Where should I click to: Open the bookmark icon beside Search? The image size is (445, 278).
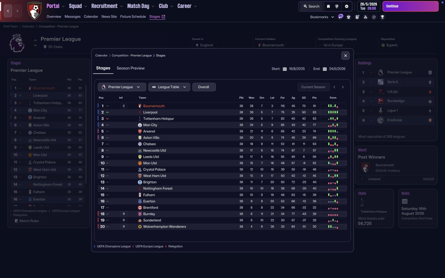[x=328, y=6]
